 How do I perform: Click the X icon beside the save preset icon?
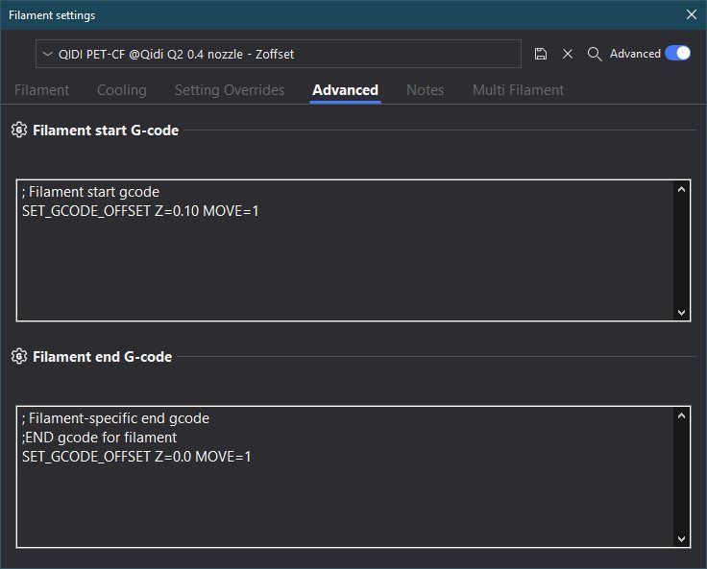click(568, 54)
